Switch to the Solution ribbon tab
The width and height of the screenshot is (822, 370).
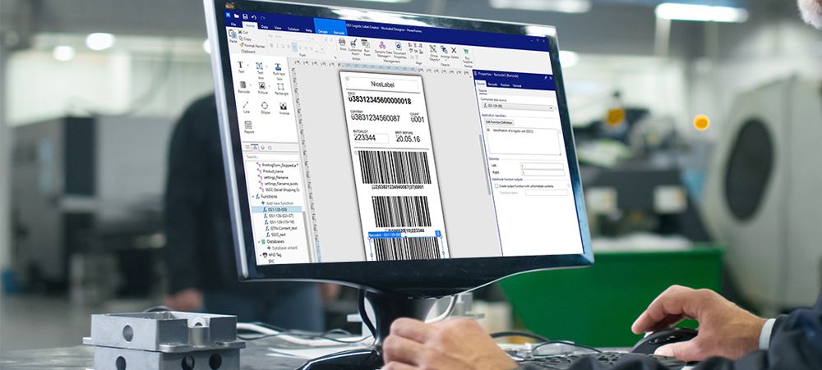293,30
